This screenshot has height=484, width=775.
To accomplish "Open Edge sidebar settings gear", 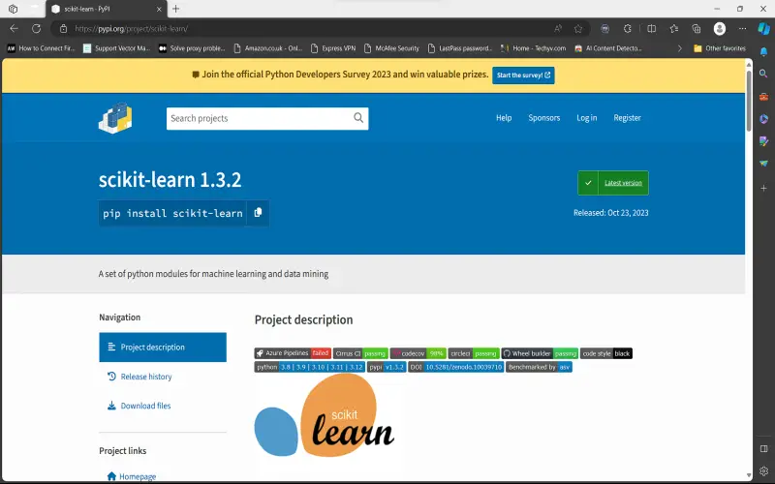I will click(763, 472).
